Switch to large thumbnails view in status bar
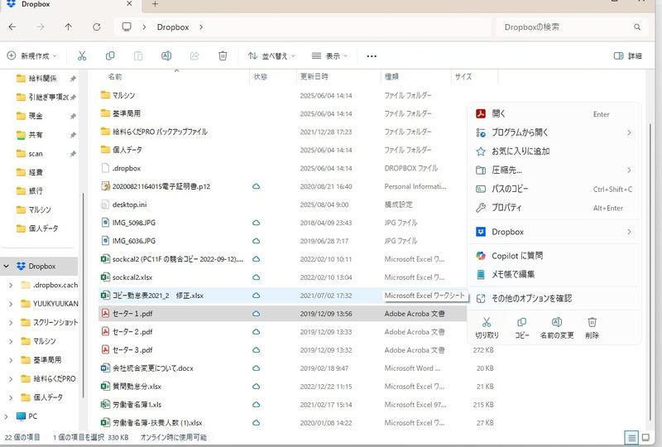This screenshot has height=447, width=662. [647, 436]
